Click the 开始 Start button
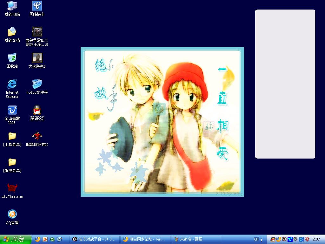The width and height of the screenshot is (325, 244). [x=16, y=239]
